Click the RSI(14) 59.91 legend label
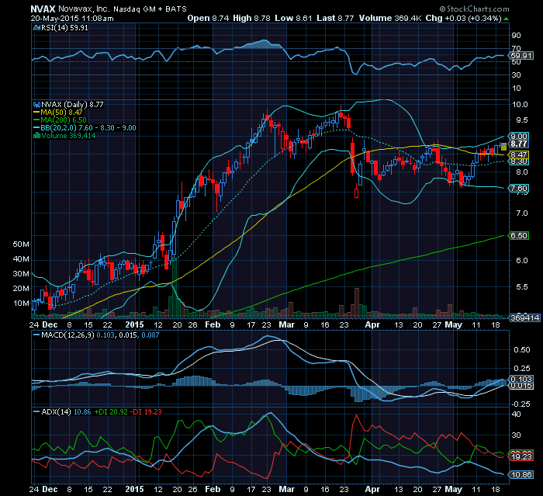Image resolution: width=543 pixels, height=496 pixels. pos(64,28)
